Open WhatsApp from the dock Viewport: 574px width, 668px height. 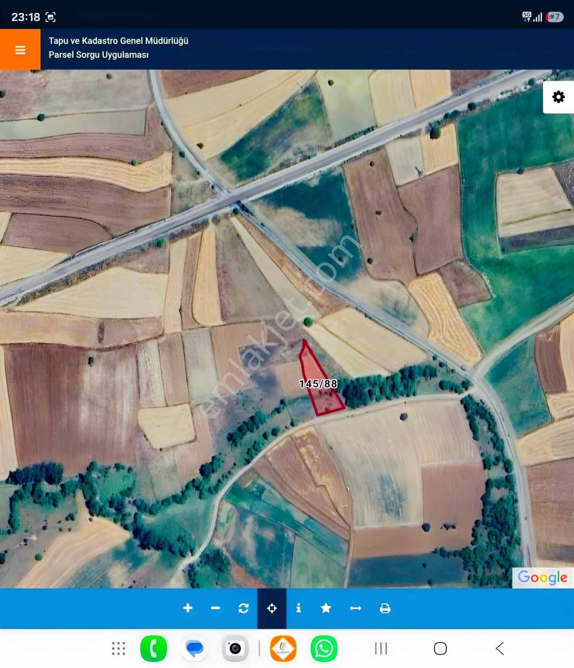324,648
